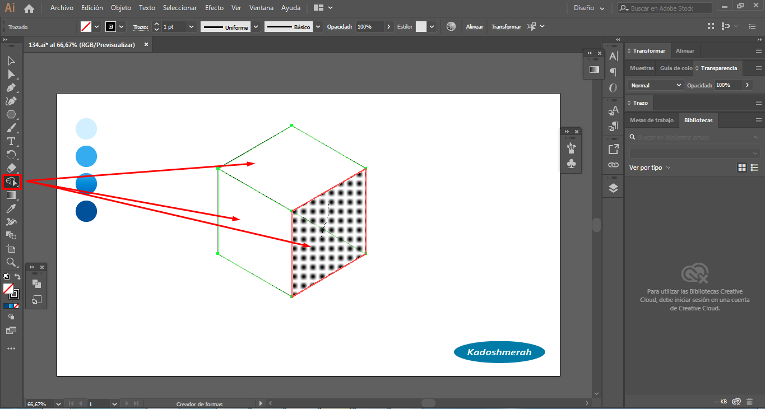The width and height of the screenshot is (765, 409).
Task: Select the Type tool
Action: (11, 141)
